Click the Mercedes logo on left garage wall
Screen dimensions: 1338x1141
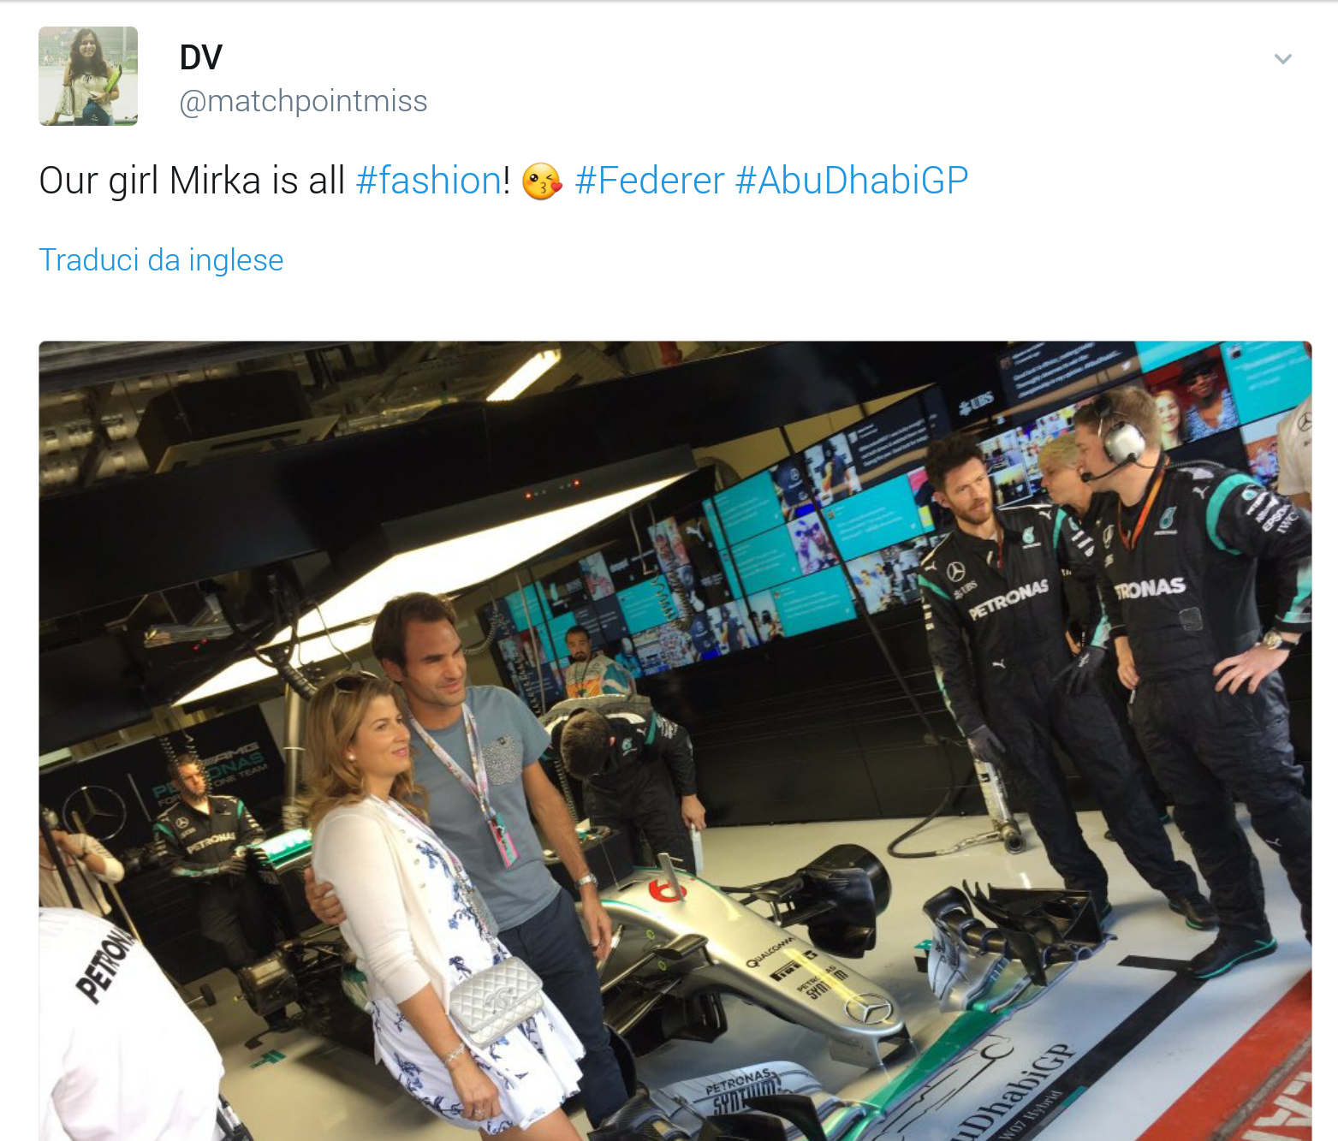point(94,811)
